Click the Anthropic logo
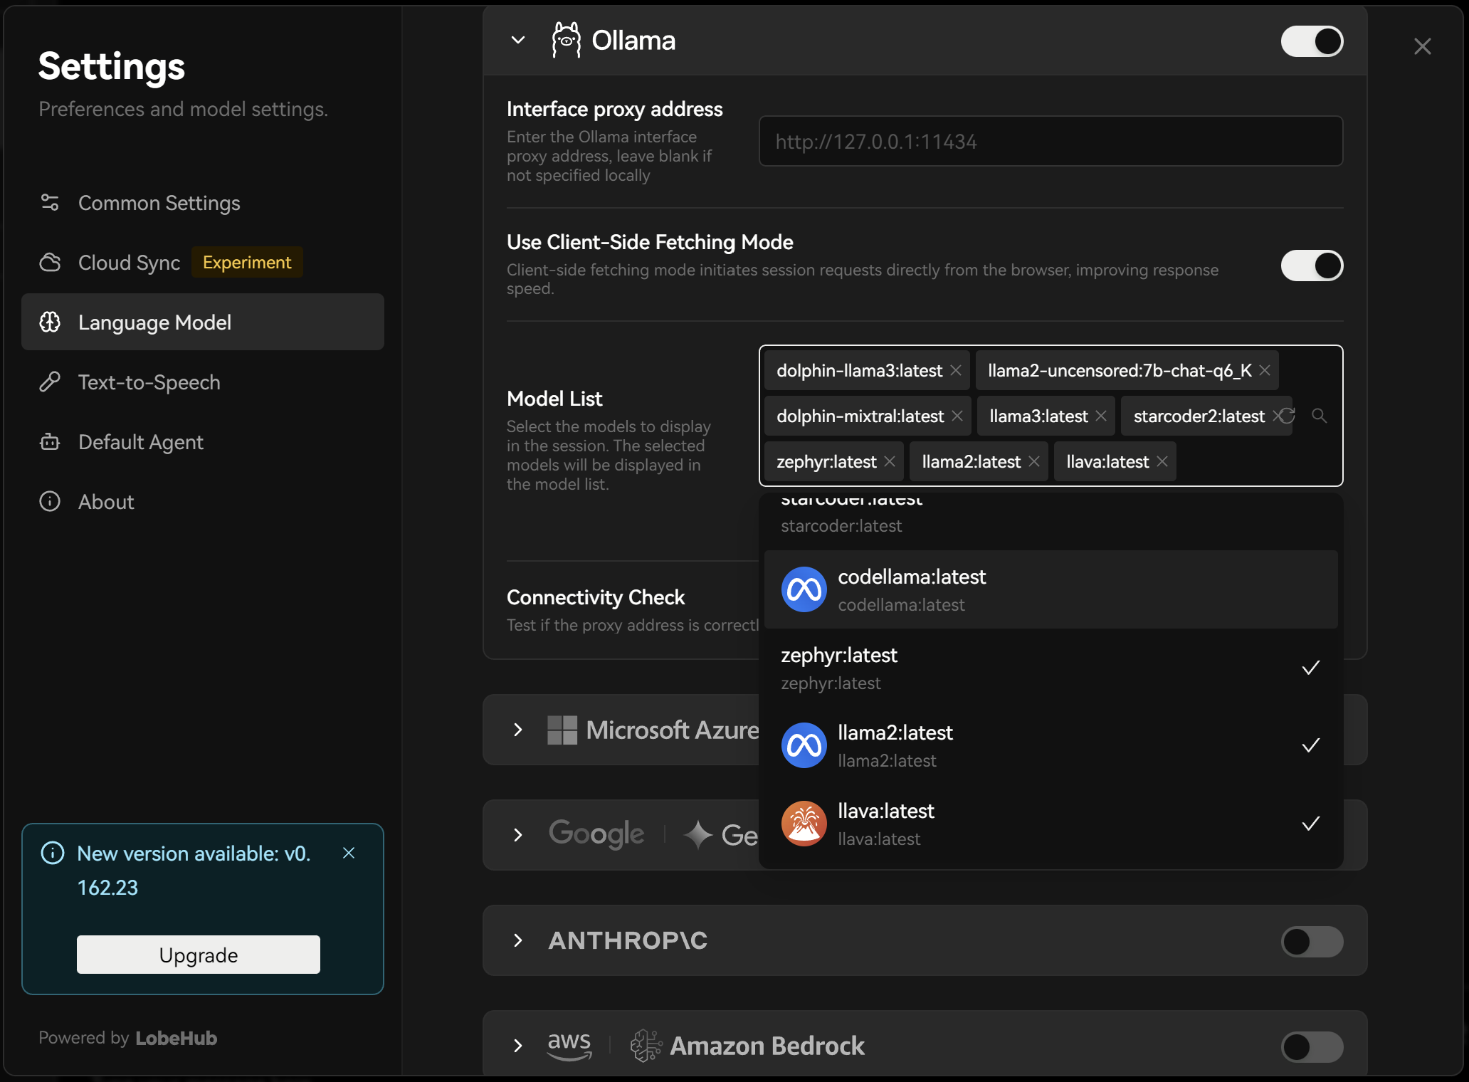This screenshot has width=1469, height=1082. 628,940
